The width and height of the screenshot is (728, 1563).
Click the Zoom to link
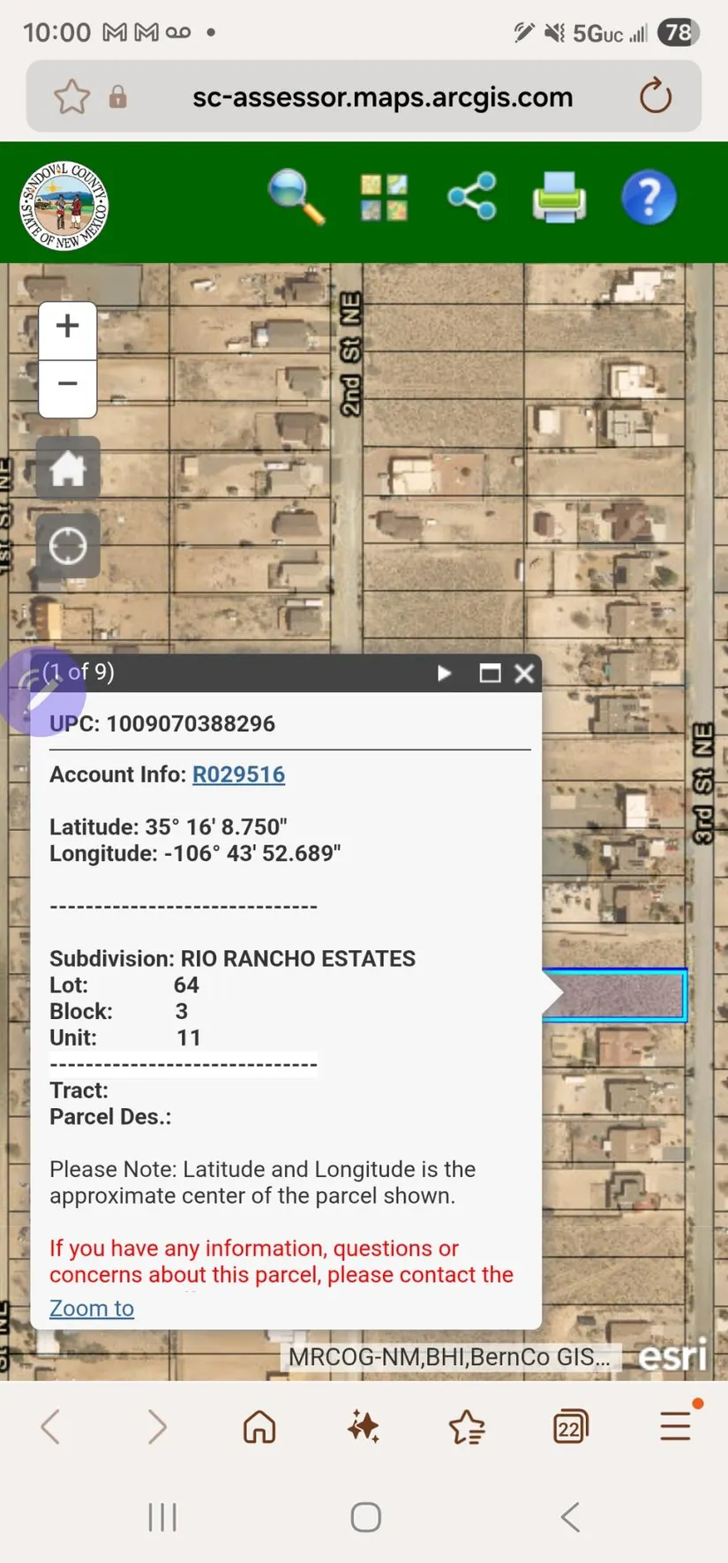point(92,1308)
